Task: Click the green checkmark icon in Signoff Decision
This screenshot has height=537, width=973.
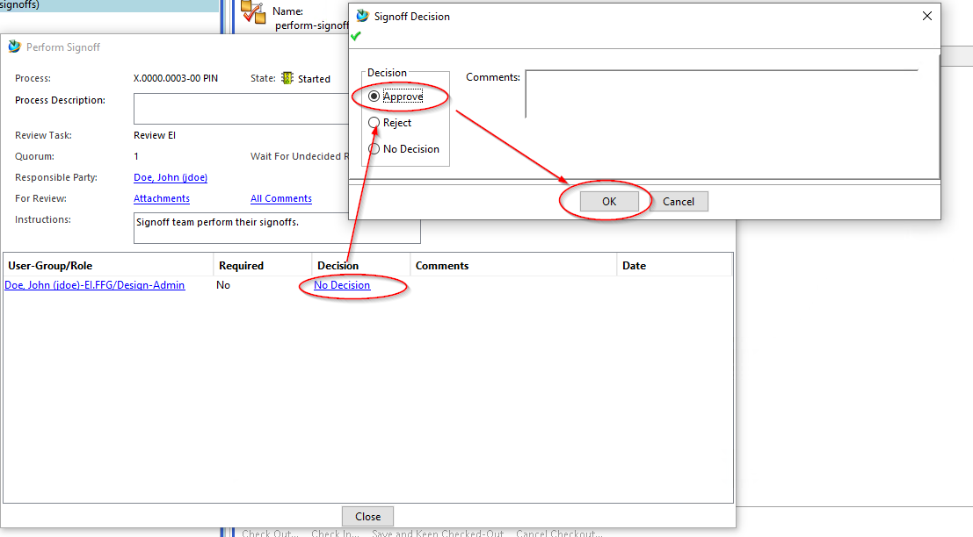Action: coord(355,36)
